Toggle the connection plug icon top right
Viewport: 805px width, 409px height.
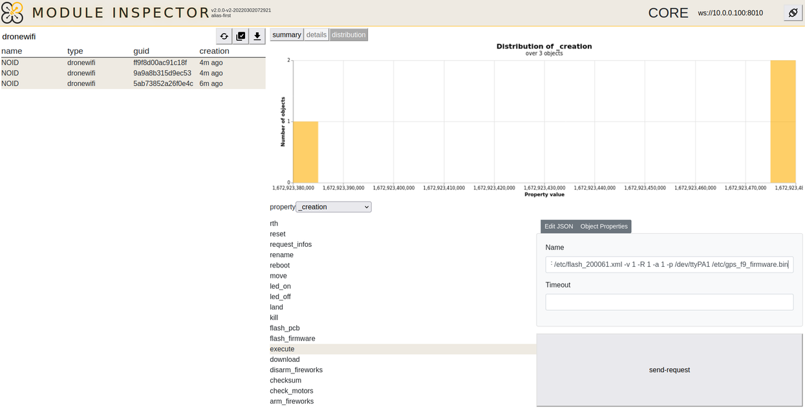793,12
